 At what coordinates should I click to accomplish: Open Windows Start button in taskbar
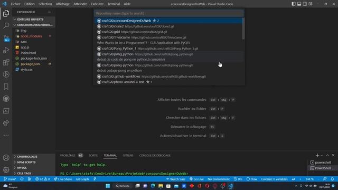(108, 186)
